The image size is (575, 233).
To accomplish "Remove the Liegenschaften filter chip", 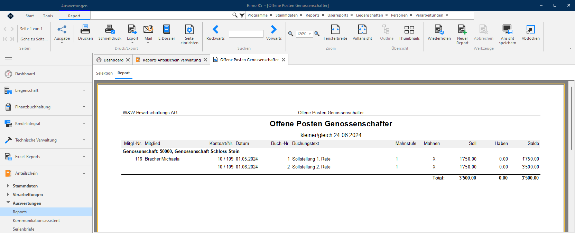I will pyautogui.click(x=387, y=15).
